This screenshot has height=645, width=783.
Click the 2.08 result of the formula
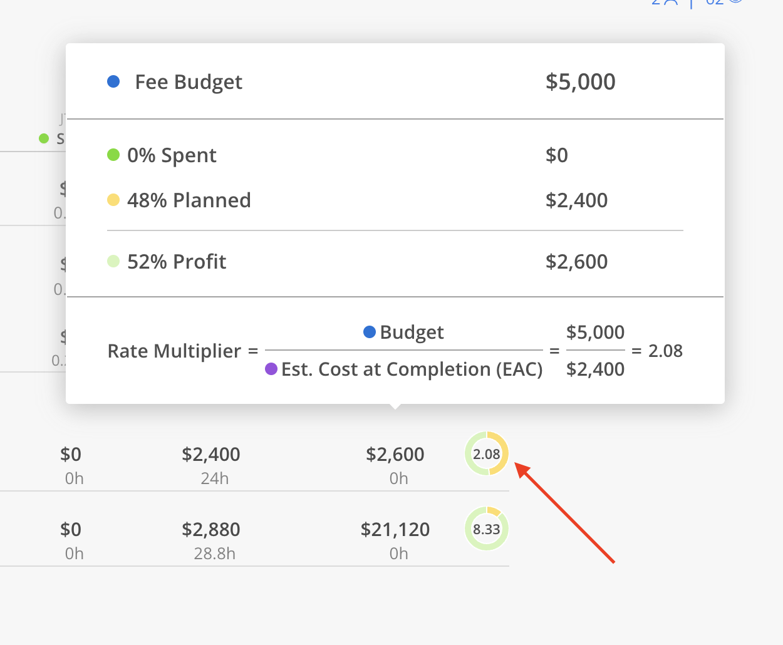click(x=665, y=351)
